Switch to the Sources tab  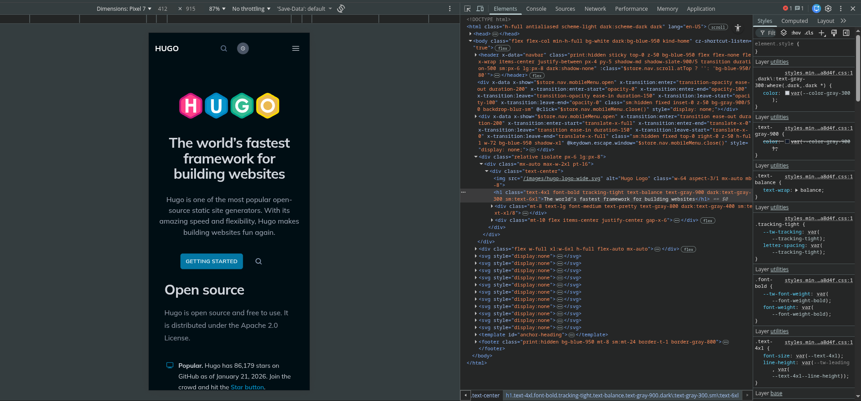point(565,9)
